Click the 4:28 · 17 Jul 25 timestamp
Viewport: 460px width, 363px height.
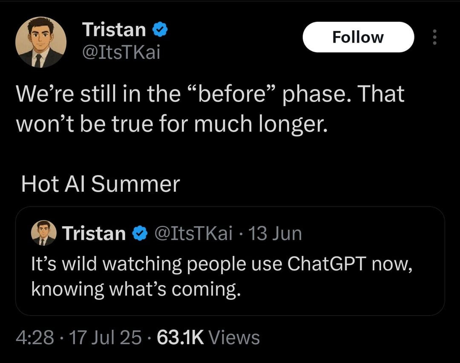click(79, 337)
